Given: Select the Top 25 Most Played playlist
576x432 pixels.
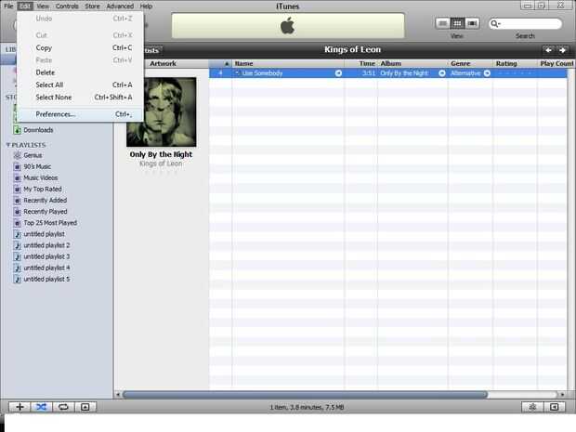Looking at the screenshot, I should pos(50,223).
